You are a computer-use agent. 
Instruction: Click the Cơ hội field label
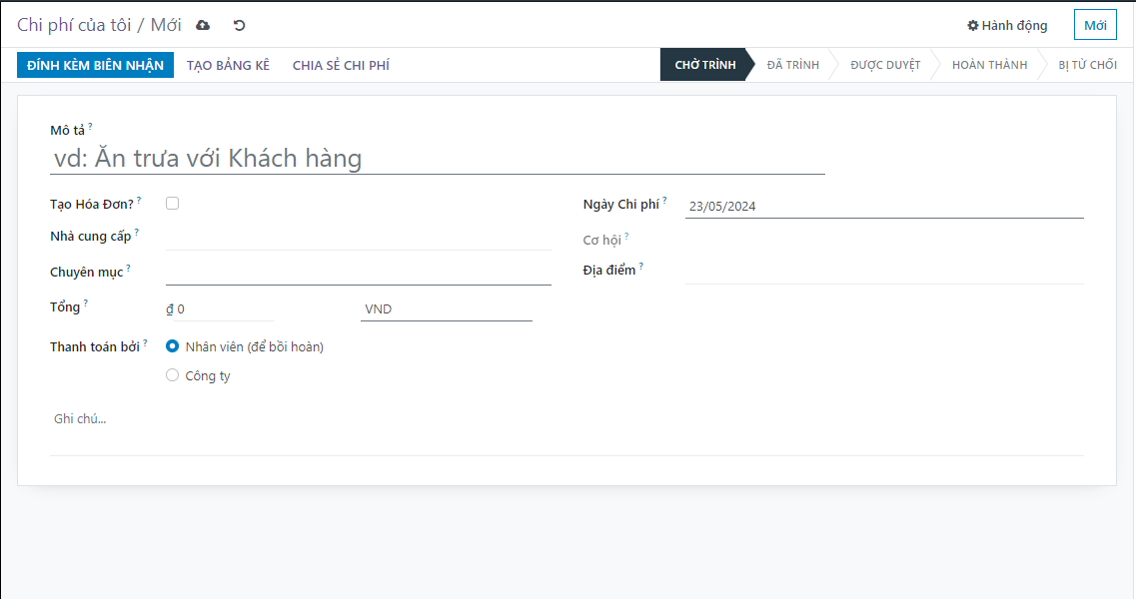[602, 240]
